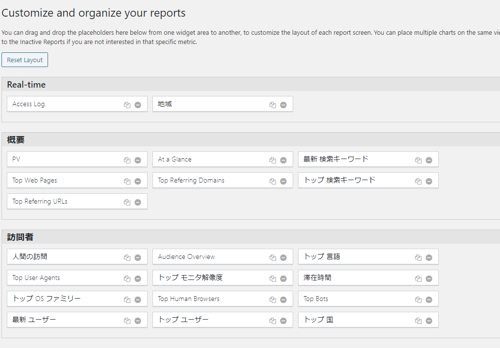This screenshot has width=500, height=348.
Task: Remove the Audience Overview widget
Action: [x=283, y=257]
